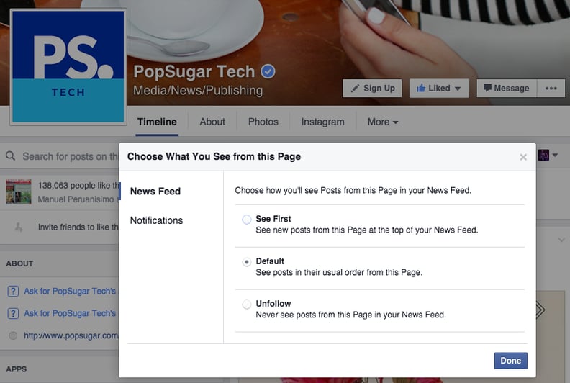Expand the More tab dropdown

[382, 122]
